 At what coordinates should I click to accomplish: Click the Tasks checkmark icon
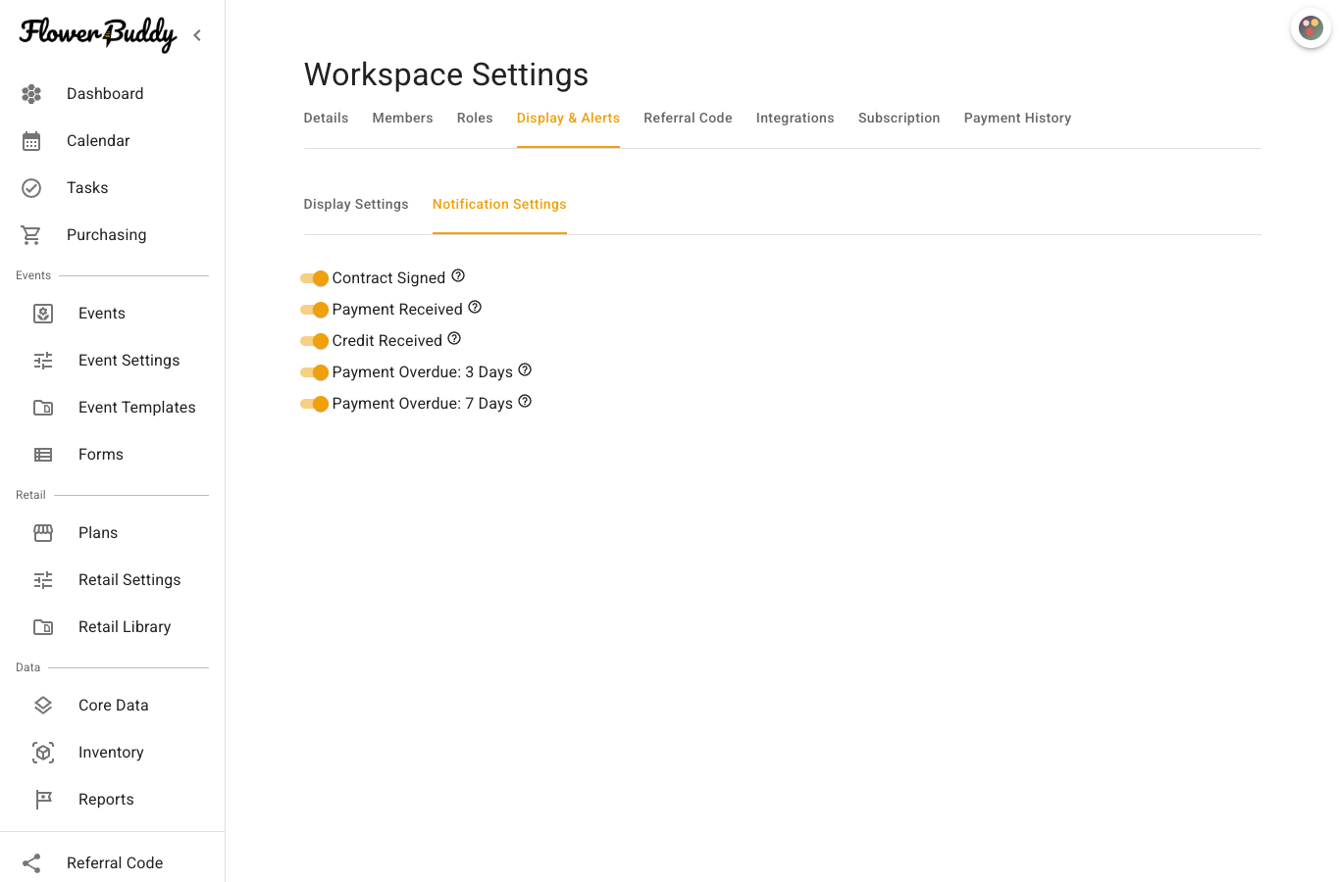[31, 188]
